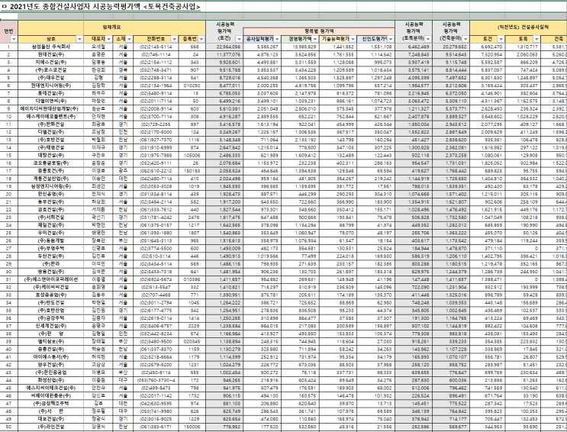Select the (주)태영건설 cell
567x432 pixels.
(x=50, y=147)
